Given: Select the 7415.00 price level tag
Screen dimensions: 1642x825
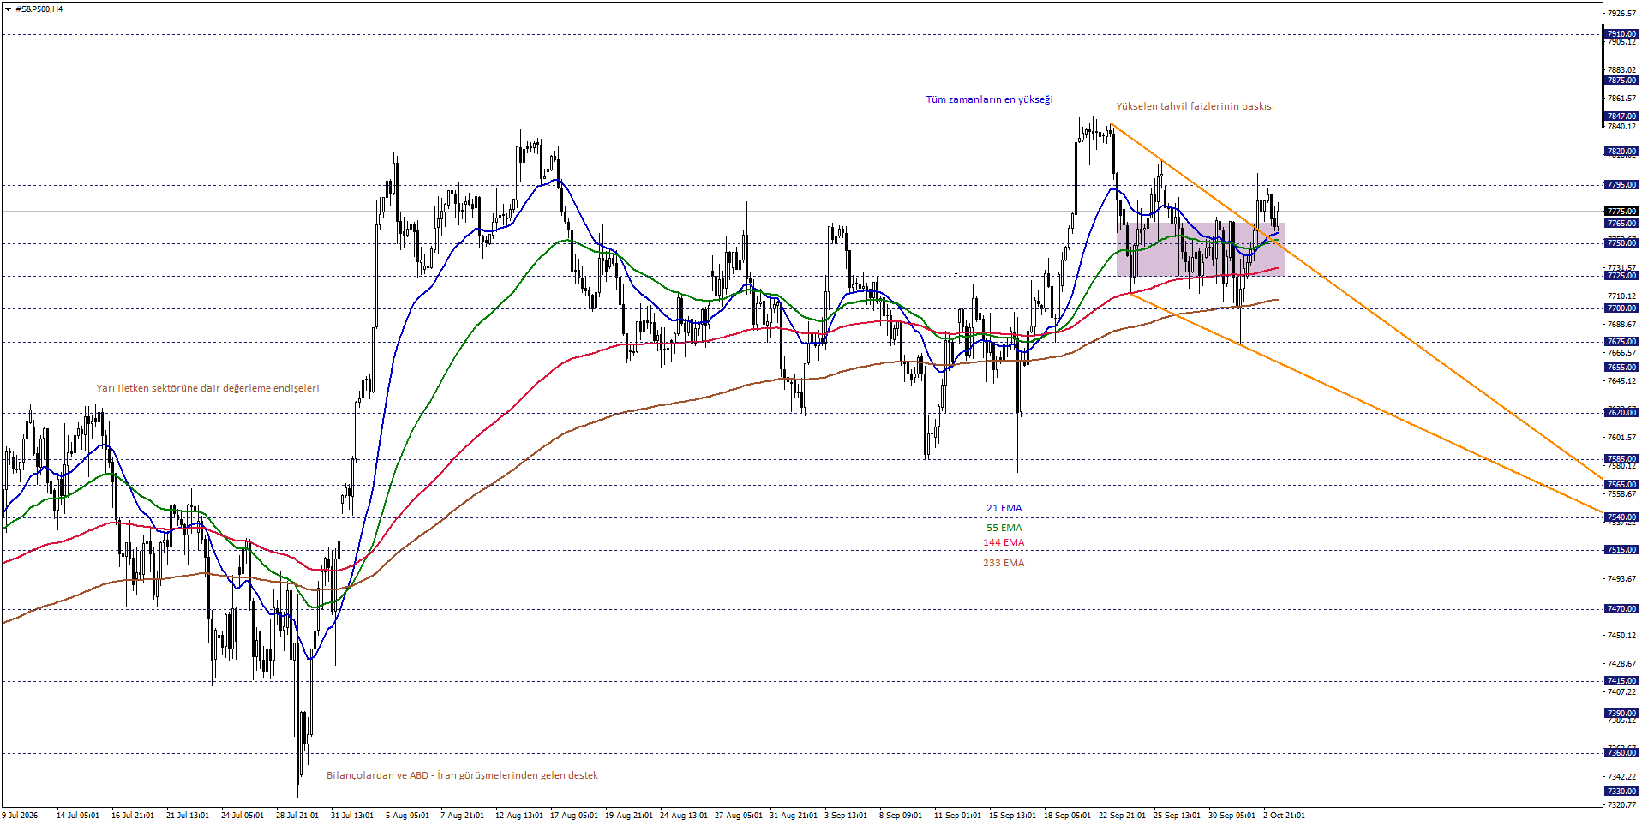Looking at the screenshot, I should click(x=1621, y=681).
